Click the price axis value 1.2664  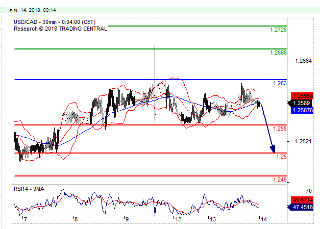pyautogui.click(x=303, y=61)
